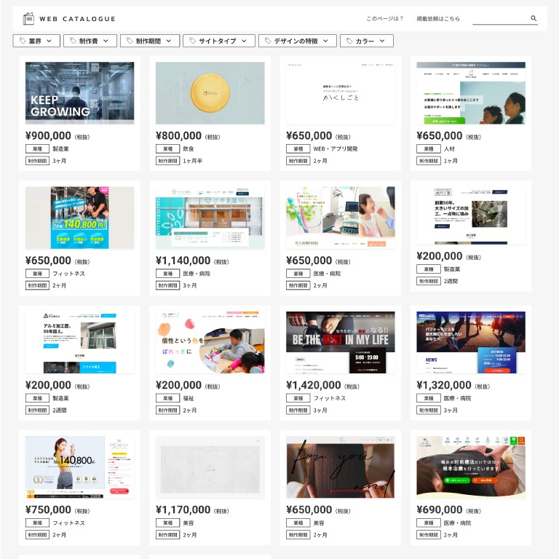Click the tag icon beside サイトタイプ
The image size is (559, 559).
click(192, 41)
